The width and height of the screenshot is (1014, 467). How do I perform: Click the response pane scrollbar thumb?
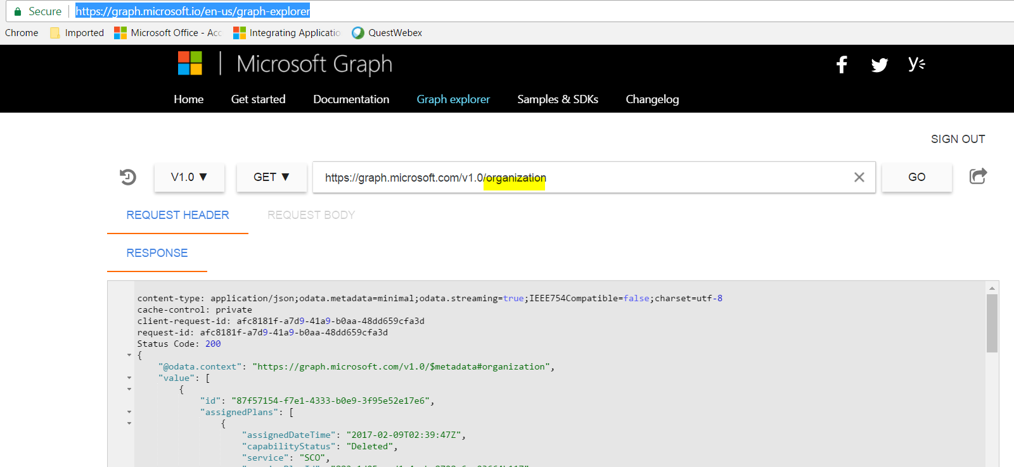[992, 323]
